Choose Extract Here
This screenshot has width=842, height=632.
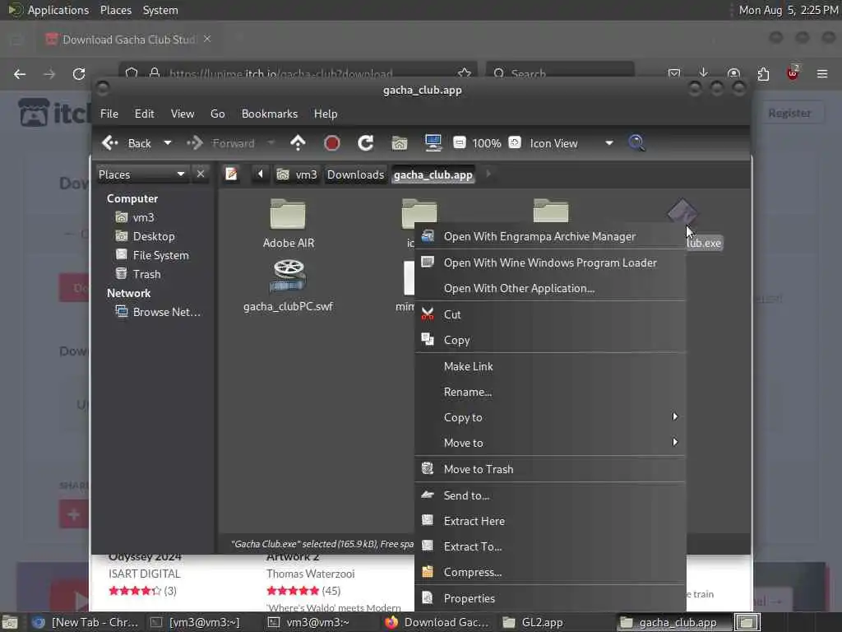click(550, 521)
